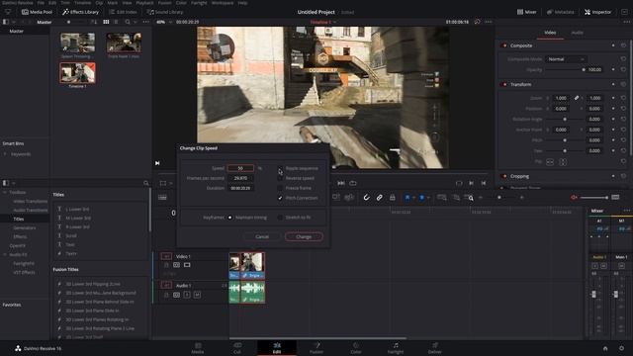Switch to the Media page tab
This screenshot has width=633, height=356.
(x=198, y=348)
